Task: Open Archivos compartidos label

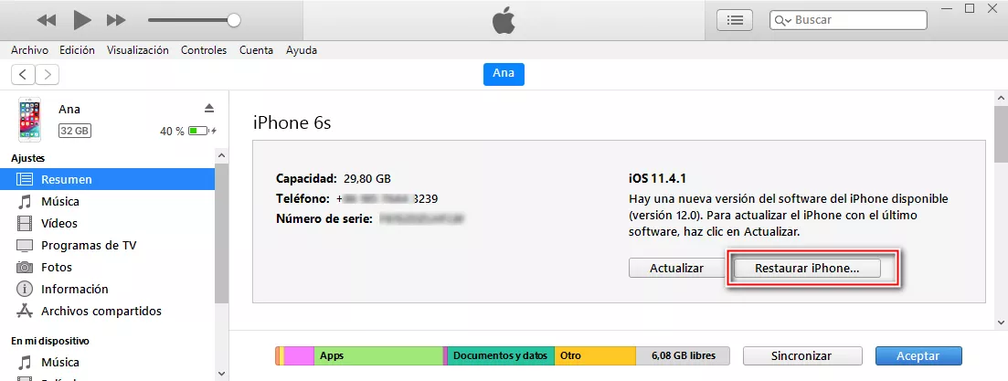Action: coord(101,311)
